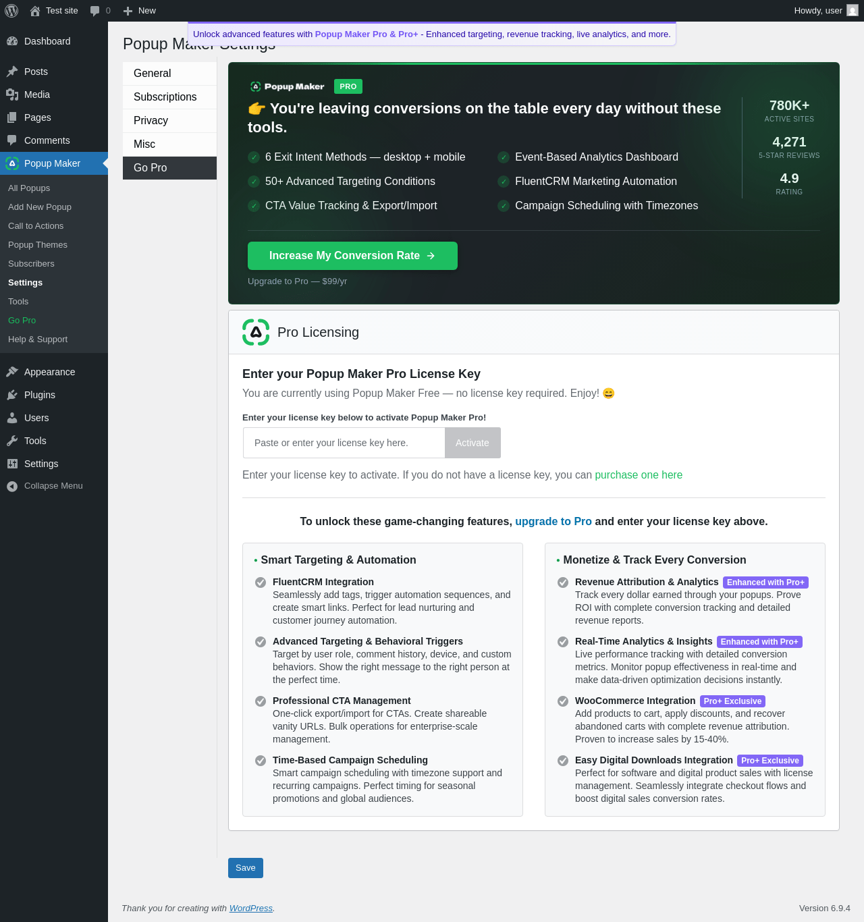
Task: Open the Appearance paintbrush icon
Action: coord(12,372)
